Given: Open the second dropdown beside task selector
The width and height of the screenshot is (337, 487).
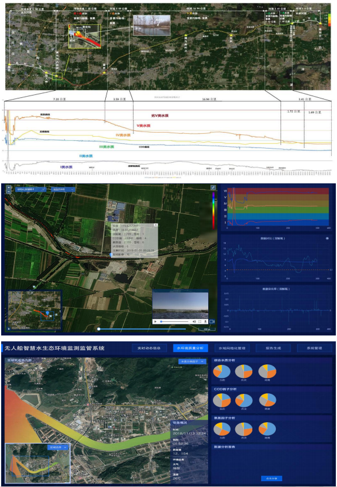Looking at the screenshot, I should click(63, 189).
